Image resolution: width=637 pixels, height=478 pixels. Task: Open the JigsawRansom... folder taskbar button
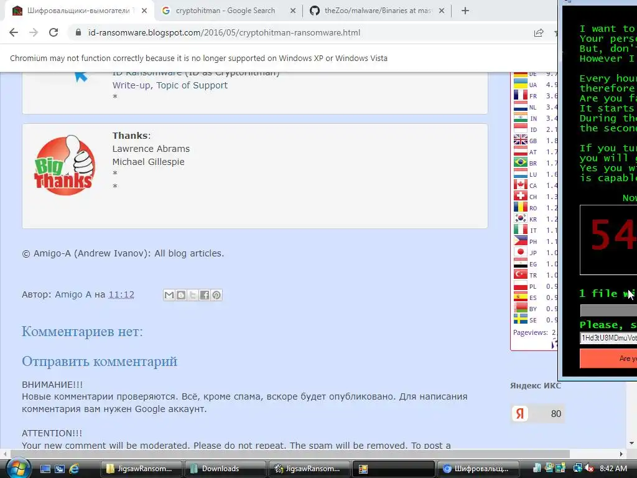tap(141, 469)
